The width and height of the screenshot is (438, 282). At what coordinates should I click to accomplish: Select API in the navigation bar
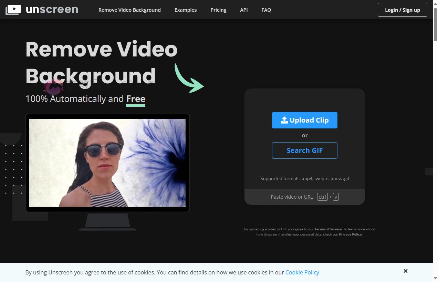point(244,10)
